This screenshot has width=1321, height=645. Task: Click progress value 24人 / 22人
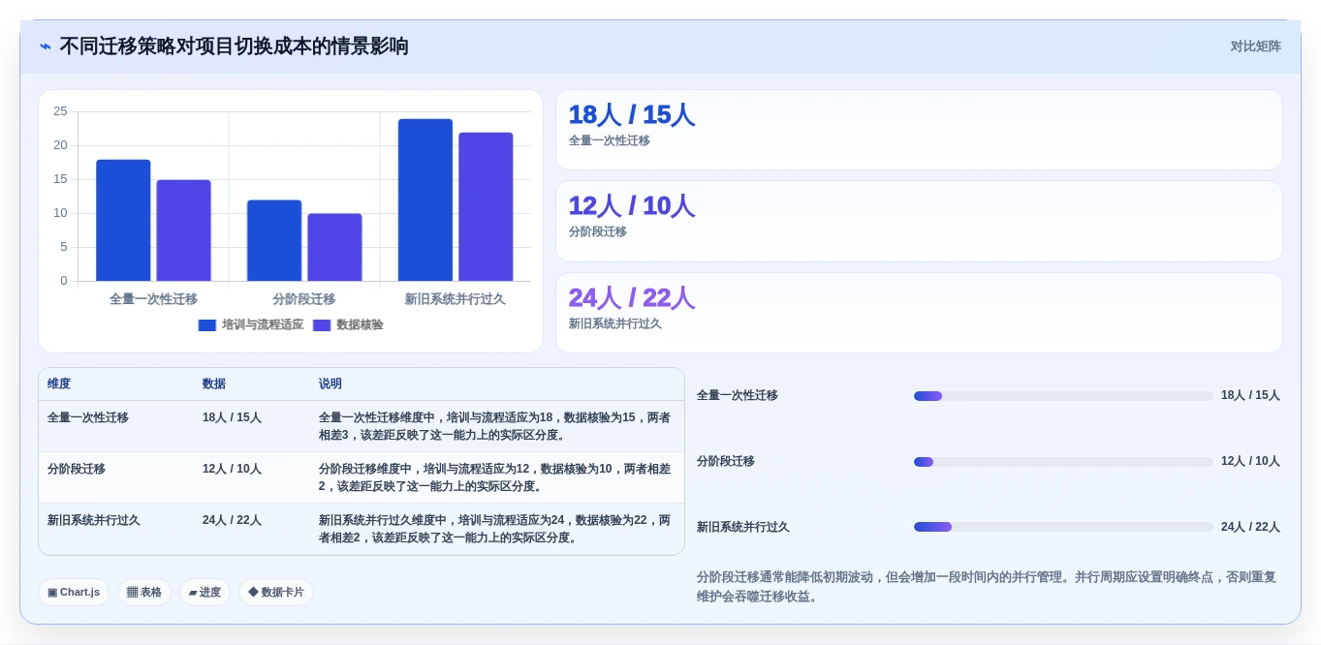pyautogui.click(x=1250, y=527)
